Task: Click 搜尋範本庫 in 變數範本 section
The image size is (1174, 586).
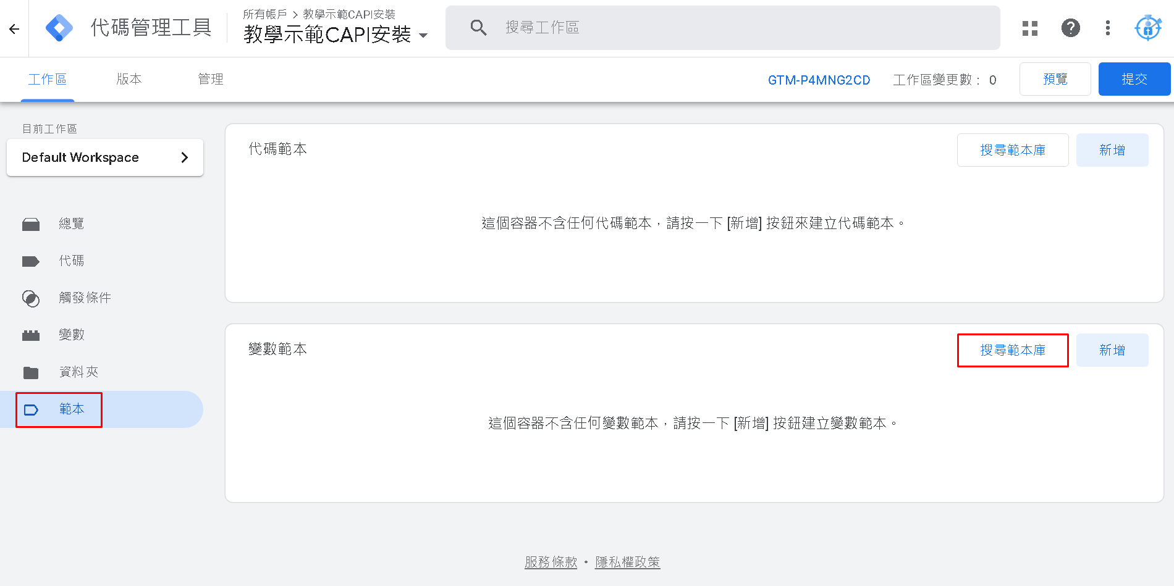Action: pos(1013,350)
